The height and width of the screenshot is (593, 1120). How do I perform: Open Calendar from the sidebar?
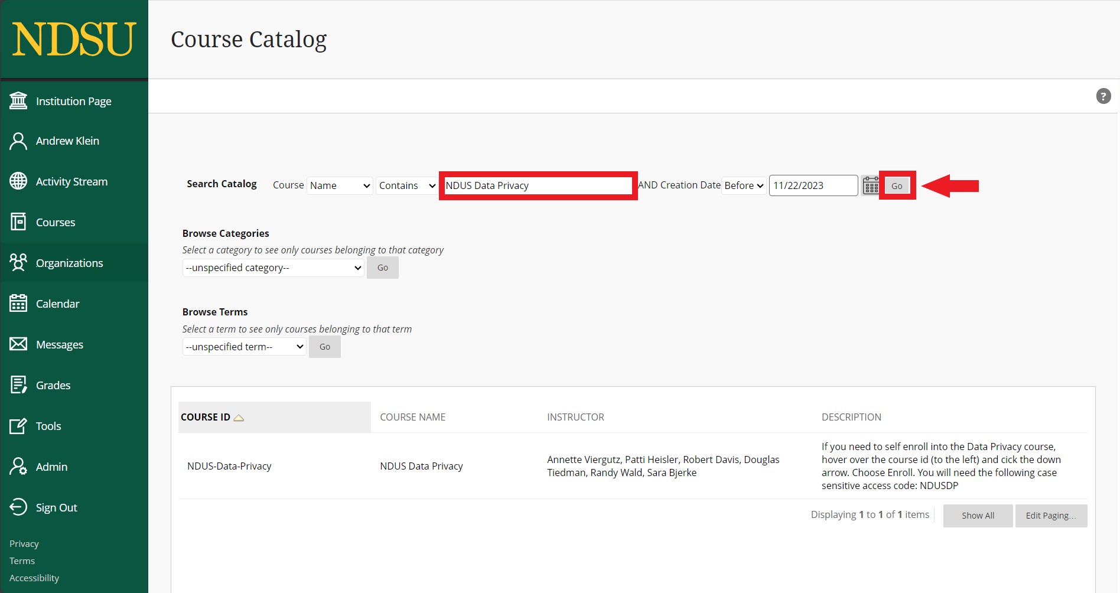pos(57,304)
